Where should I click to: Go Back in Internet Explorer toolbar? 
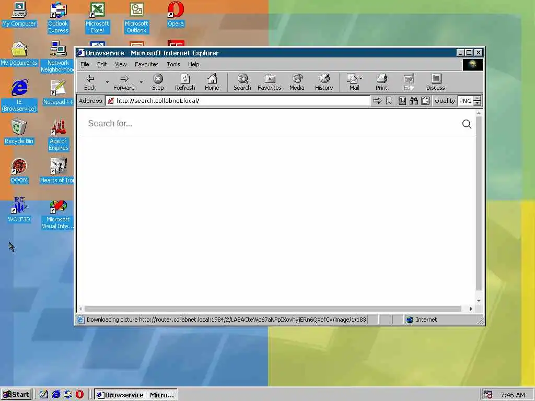[x=90, y=82]
